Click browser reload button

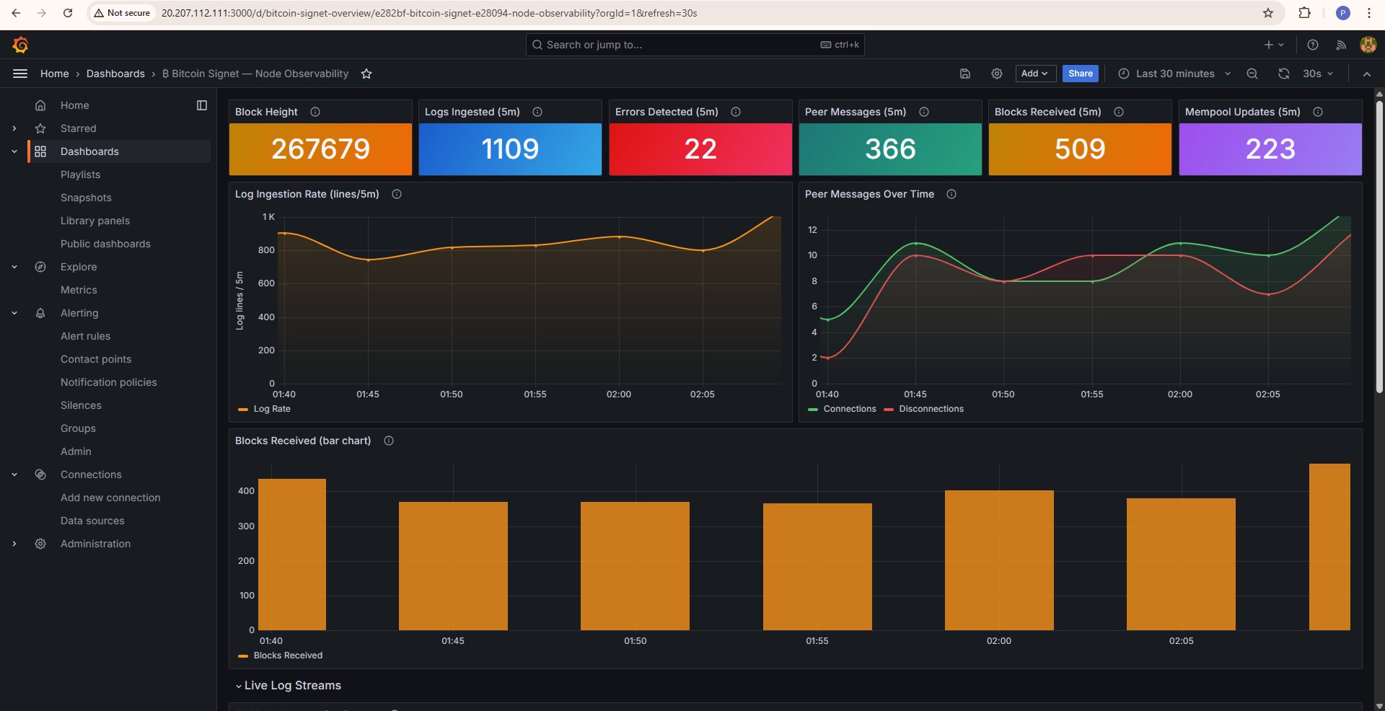tap(68, 13)
